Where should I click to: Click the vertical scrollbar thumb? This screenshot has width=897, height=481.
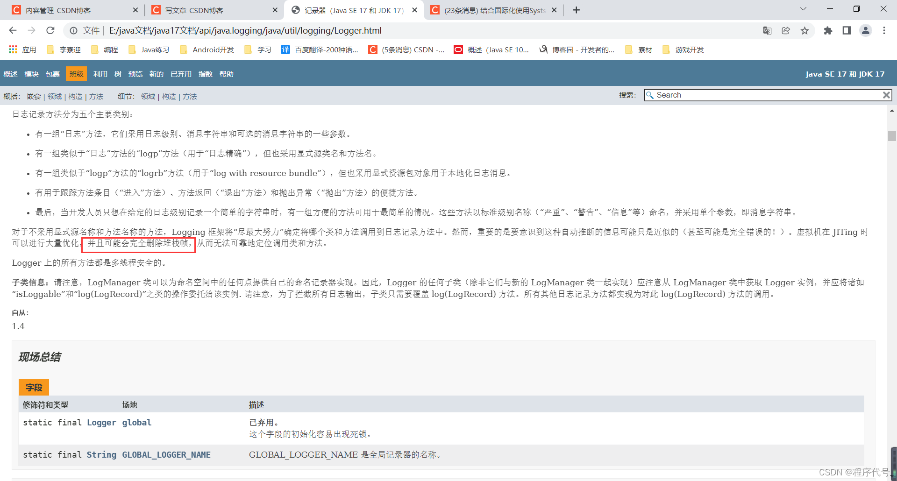click(x=892, y=136)
